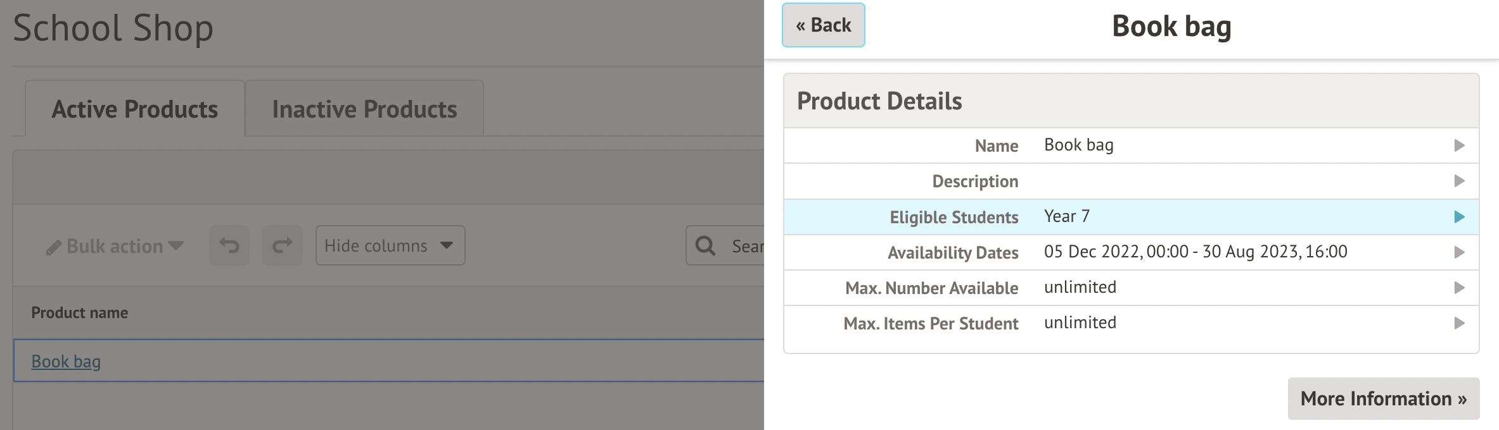Switch to the Active Products tab
The image size is (1499, 430).
[135, 109]
